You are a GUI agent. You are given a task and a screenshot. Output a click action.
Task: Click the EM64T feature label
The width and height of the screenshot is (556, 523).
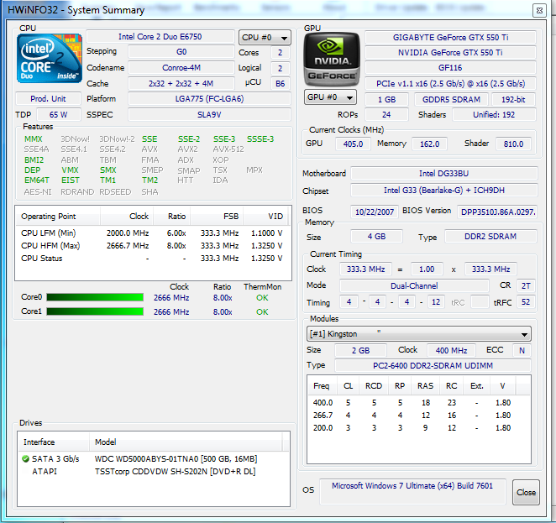(x=37, y=180)
